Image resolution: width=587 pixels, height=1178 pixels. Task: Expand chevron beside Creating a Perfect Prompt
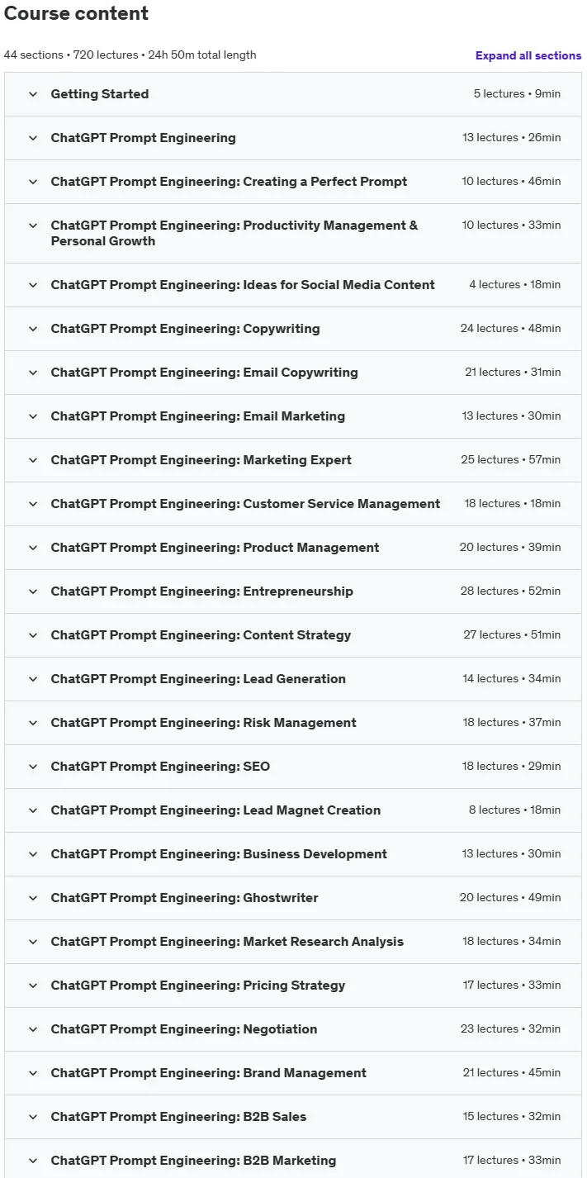point(33,182)
